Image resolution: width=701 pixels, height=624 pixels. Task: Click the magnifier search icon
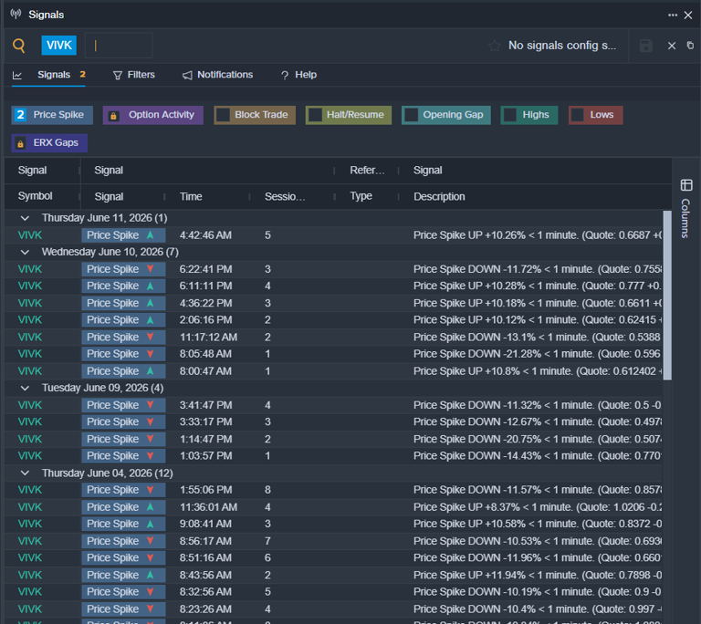19,45
